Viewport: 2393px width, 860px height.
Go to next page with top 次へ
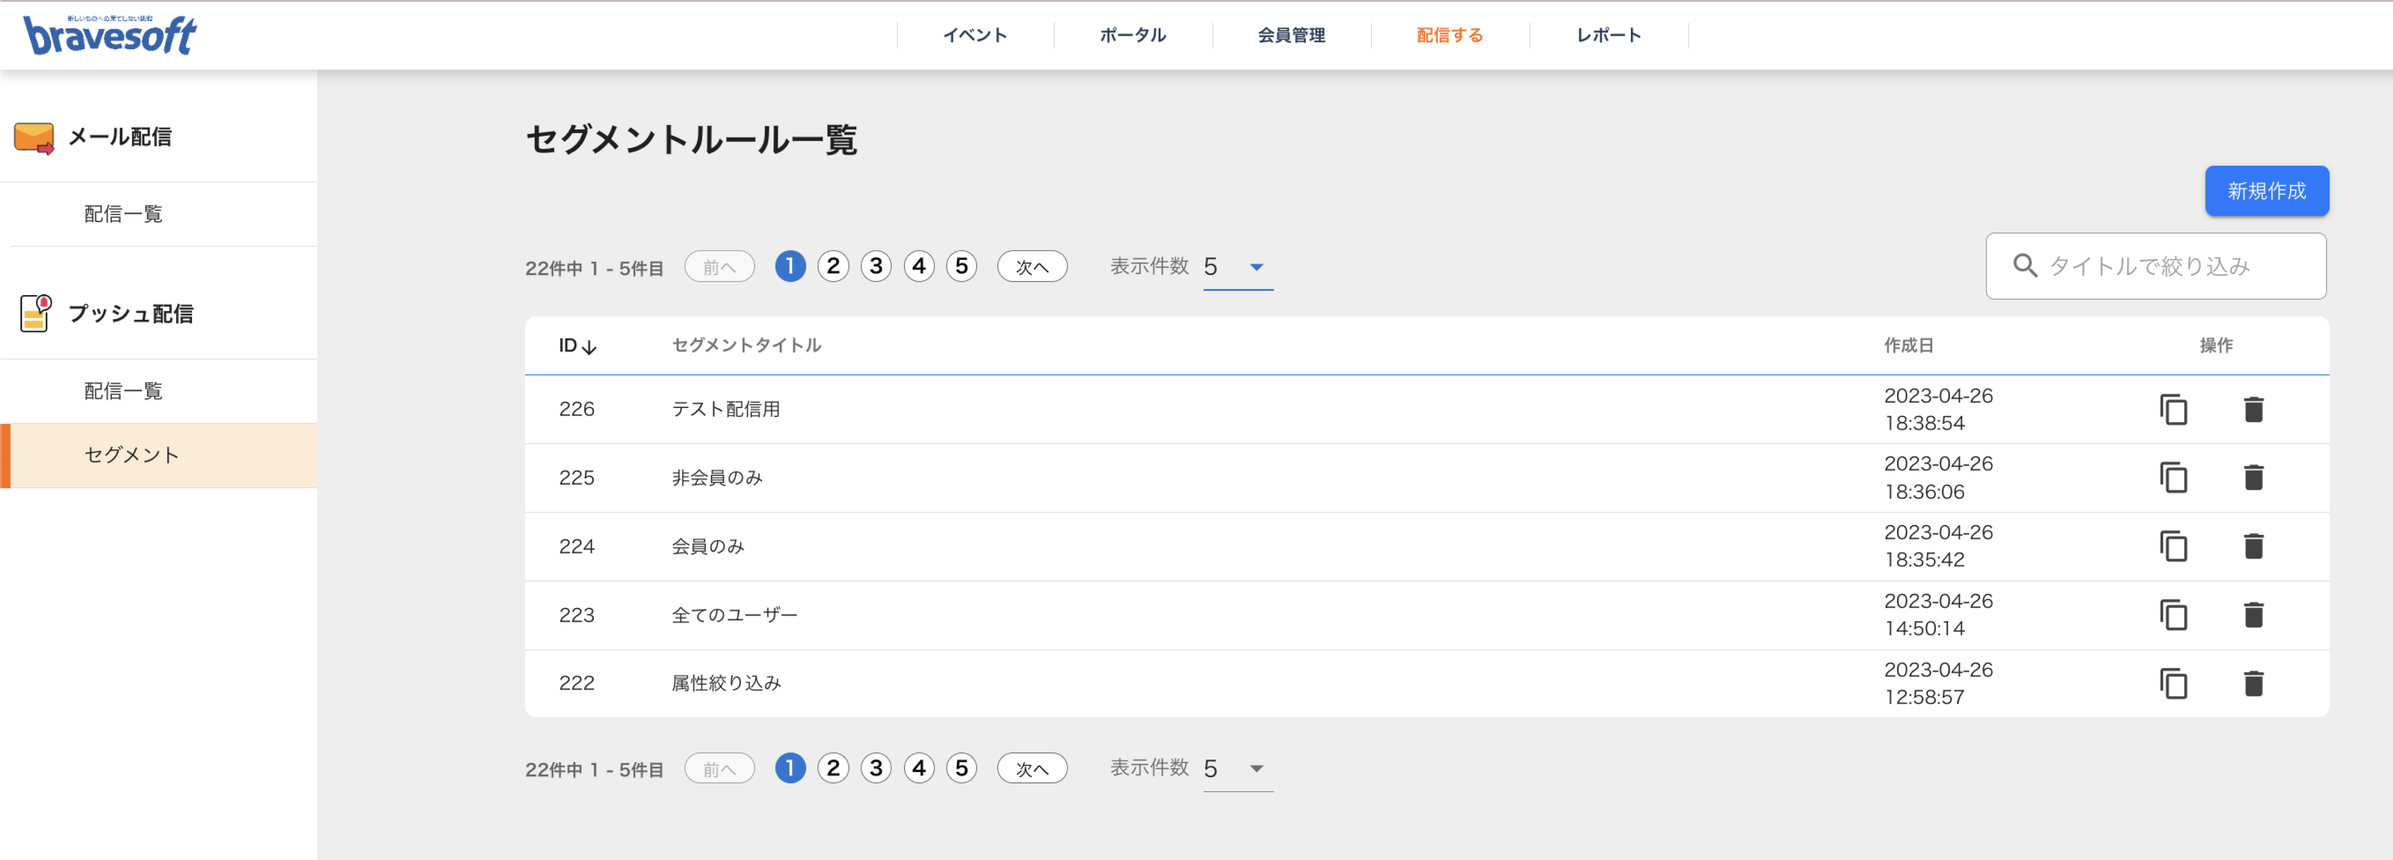click(x=1031, y=268)
